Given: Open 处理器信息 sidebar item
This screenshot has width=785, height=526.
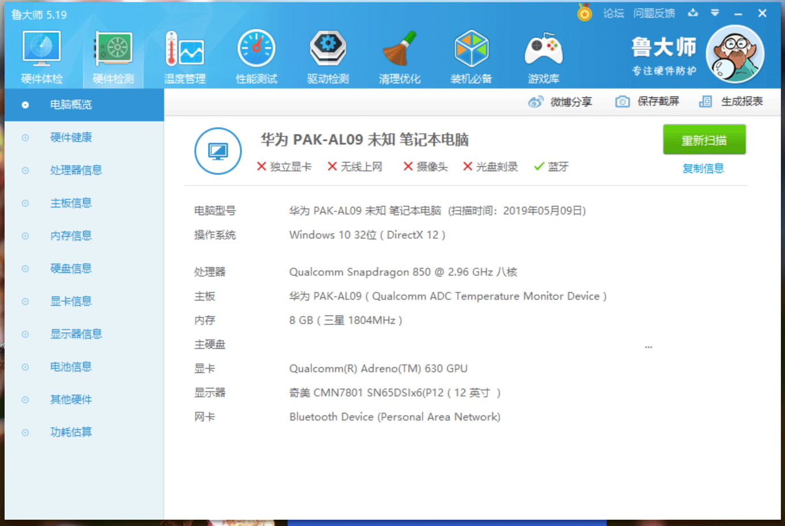Looking at the screenshot, I should pyautogui.click(x=84, y=170).
